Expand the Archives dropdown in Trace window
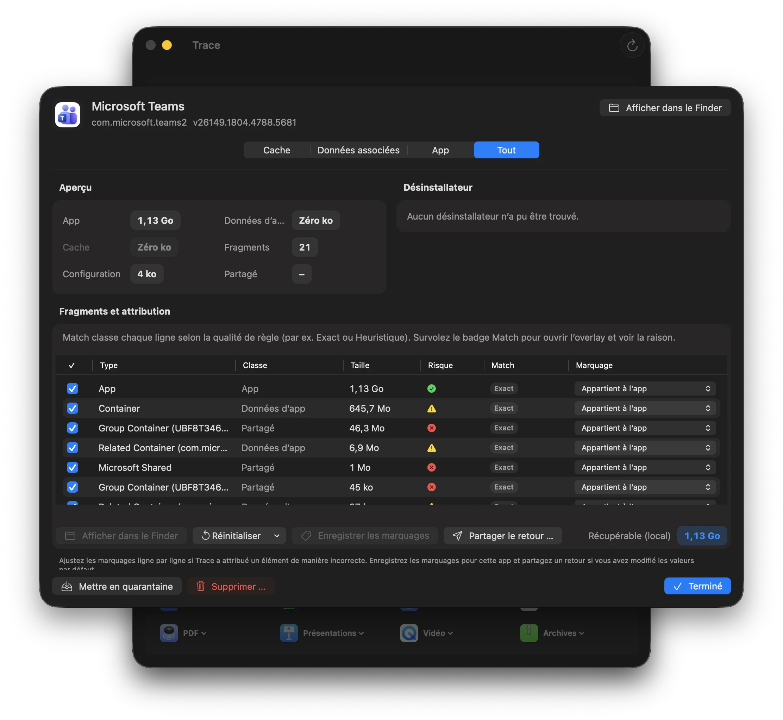This screenshot has height=720, width=783. click(582, 633)
